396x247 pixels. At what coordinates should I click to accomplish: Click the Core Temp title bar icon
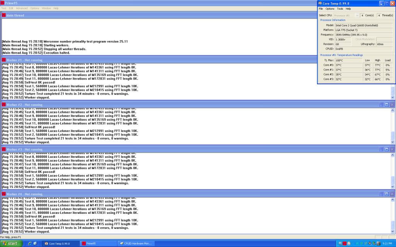[320, 3]
